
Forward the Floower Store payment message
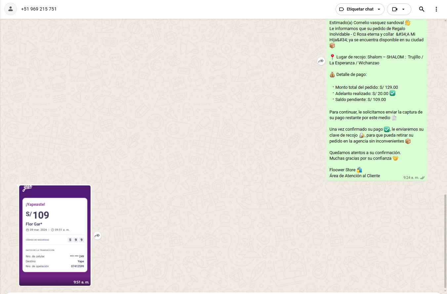(x=321, y=61)
